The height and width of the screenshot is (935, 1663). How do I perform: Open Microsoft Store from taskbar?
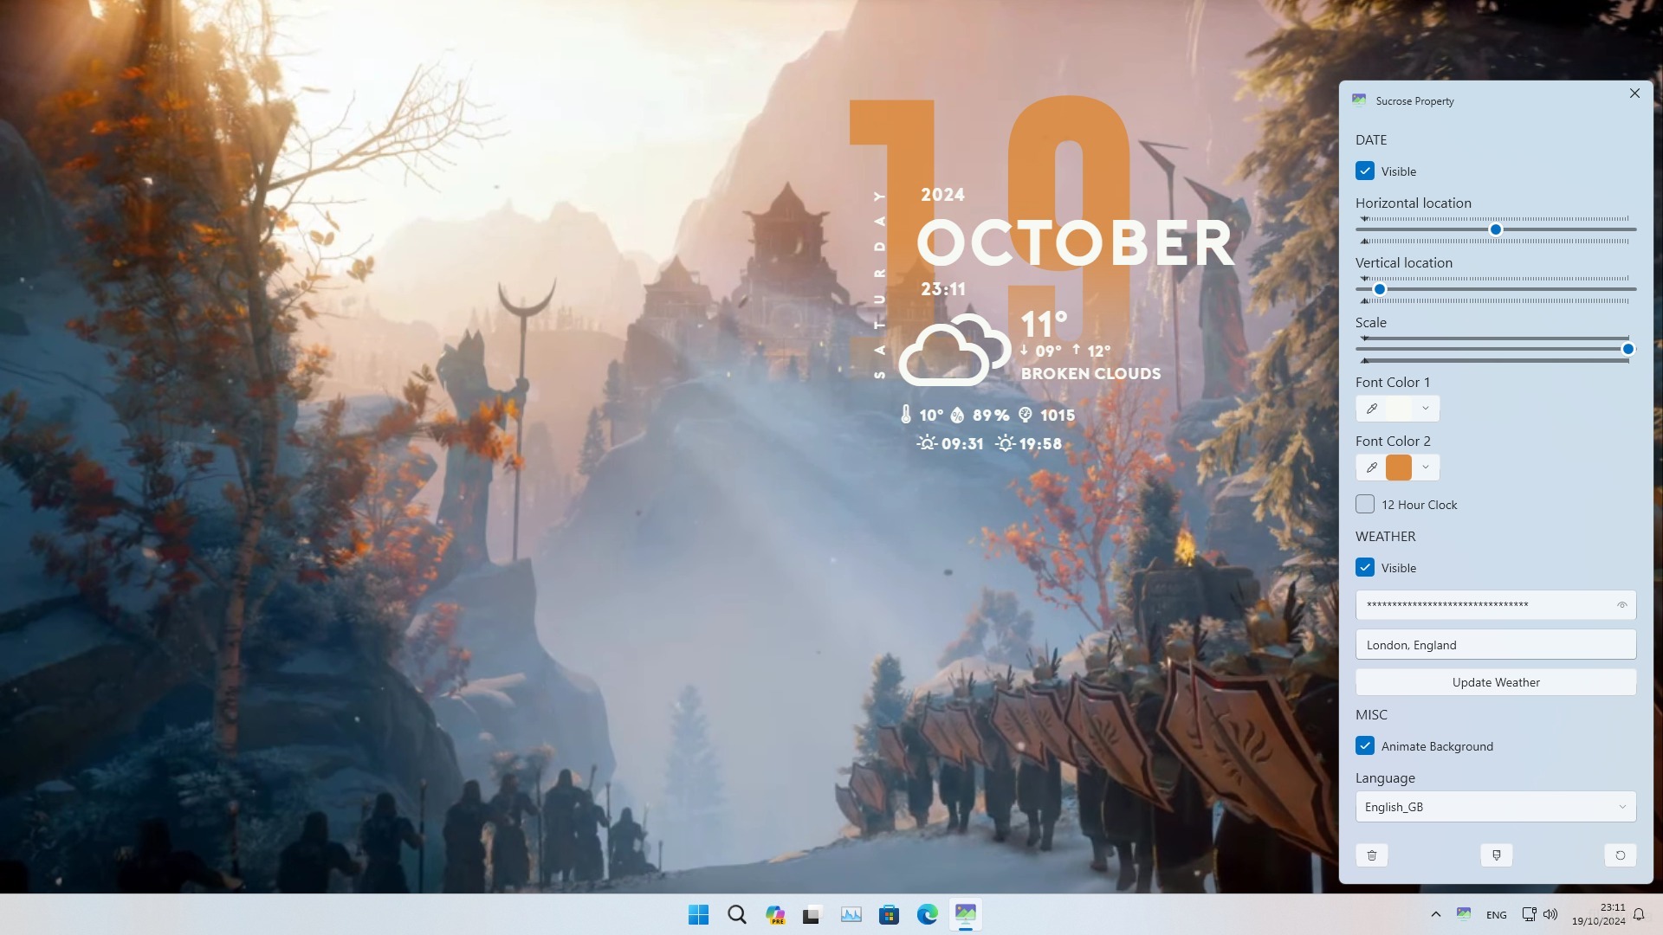pos(889,914)
